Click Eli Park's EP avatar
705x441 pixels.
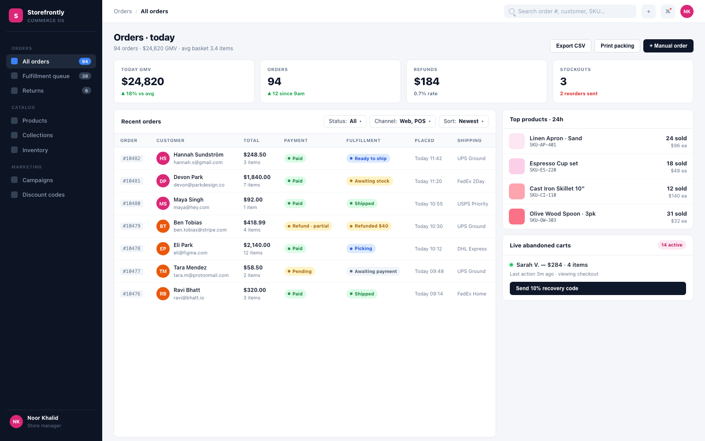163,249
